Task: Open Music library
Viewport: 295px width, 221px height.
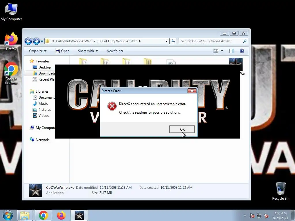Action: [x=40, y=104]
